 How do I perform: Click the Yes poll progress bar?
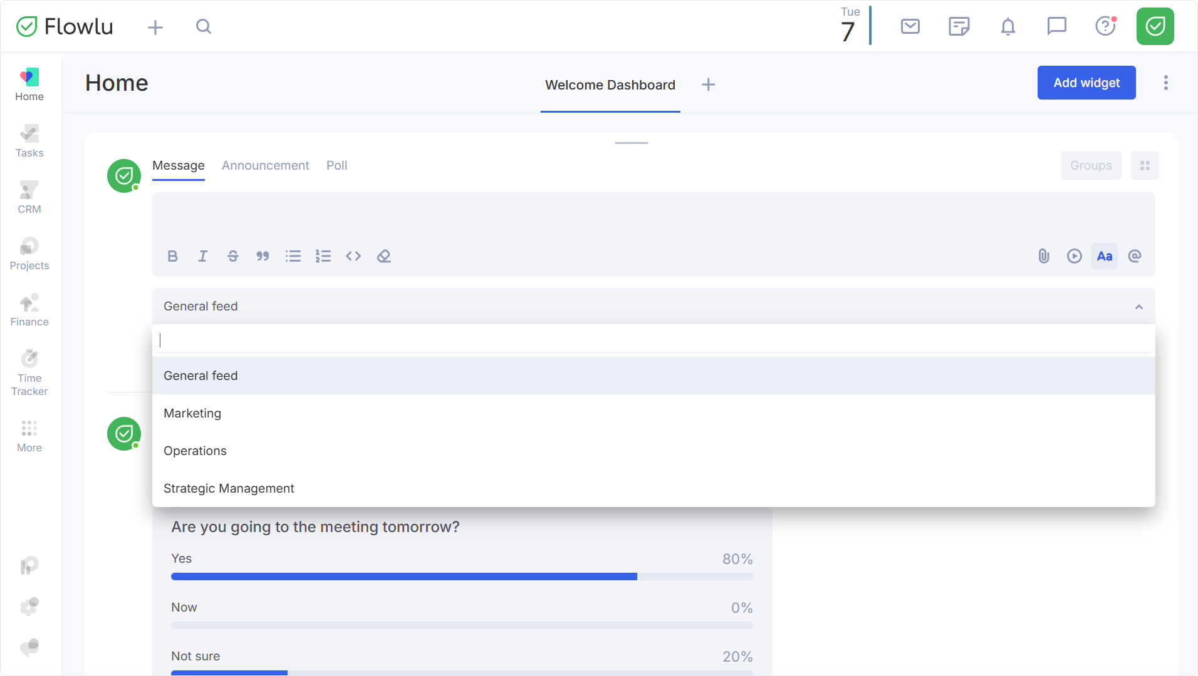pyautogui.click(x=462, y=576)
